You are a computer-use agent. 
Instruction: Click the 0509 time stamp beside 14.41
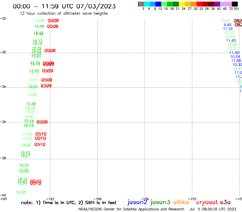pyautogui.click(x=47, y=80)
